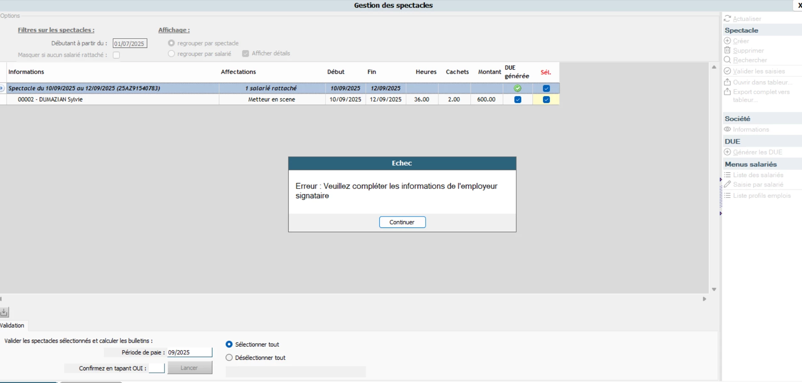
Task: Click Continuer in the Echec dialog
Action: (x=402, y=222)
